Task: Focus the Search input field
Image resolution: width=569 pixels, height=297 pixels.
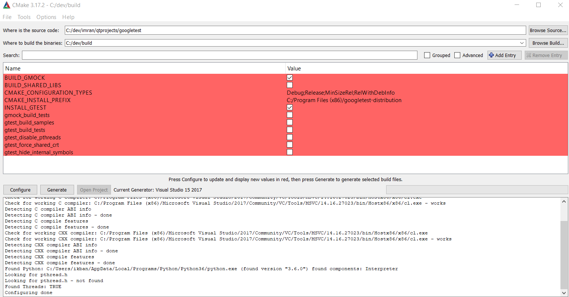Action: (x=220, y=55)
